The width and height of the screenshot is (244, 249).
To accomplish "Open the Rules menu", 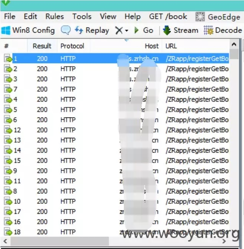I will point(55,17).
